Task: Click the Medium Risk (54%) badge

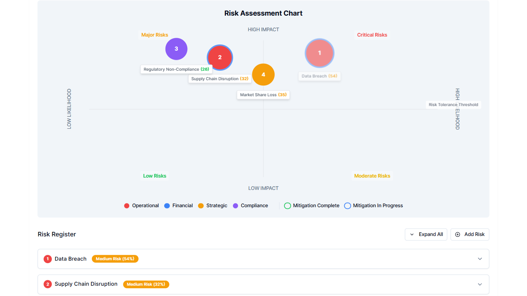Action: coord(115,259)
